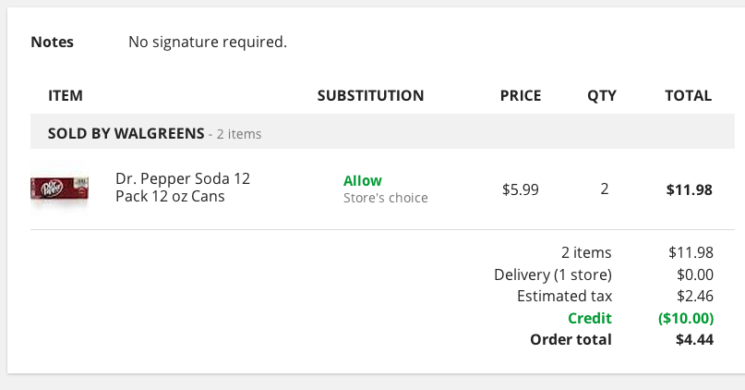The width and height of the screenshot is (745, 390).
Task: Click the SOLD BY WALGREENS section header
Action: click(x=126, y=133)
